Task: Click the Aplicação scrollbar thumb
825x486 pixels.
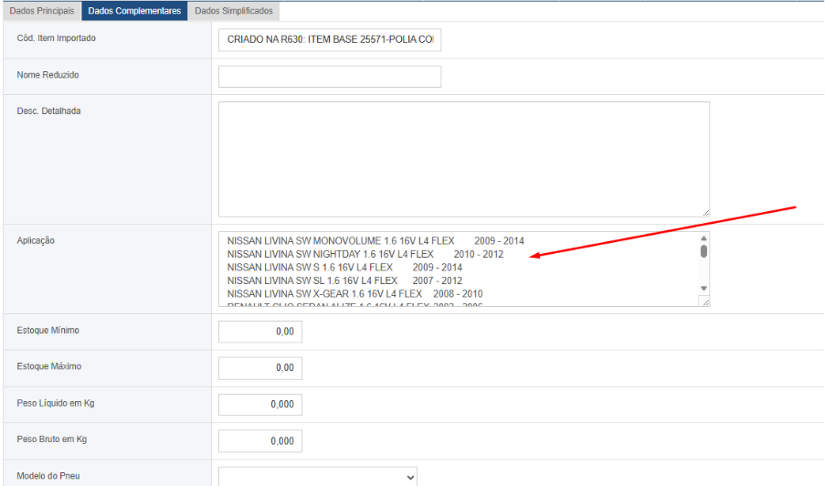Action: tap(703, 251)
